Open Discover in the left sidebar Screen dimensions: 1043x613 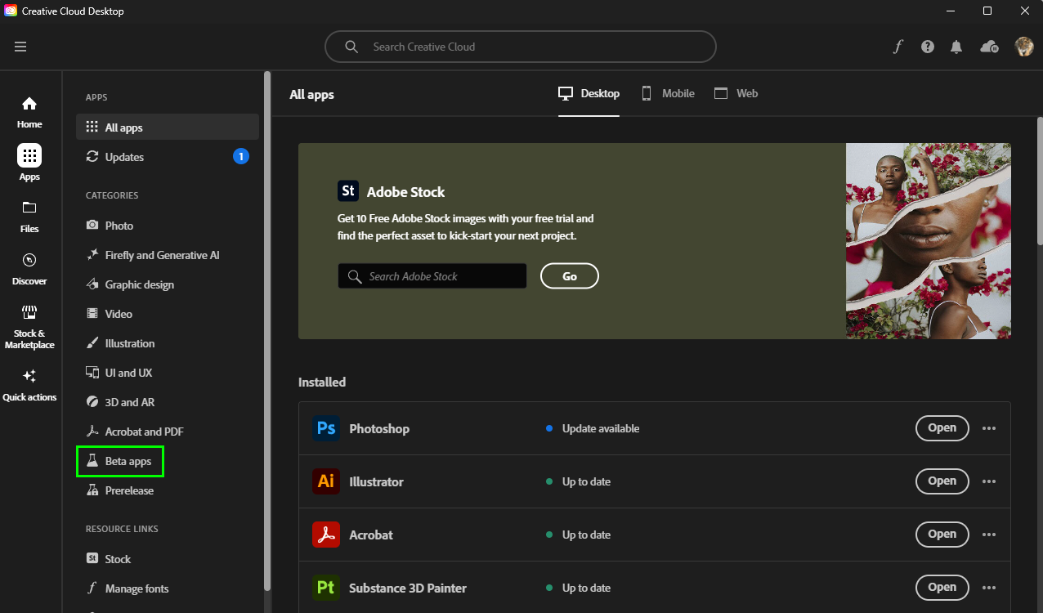(29, 269)
